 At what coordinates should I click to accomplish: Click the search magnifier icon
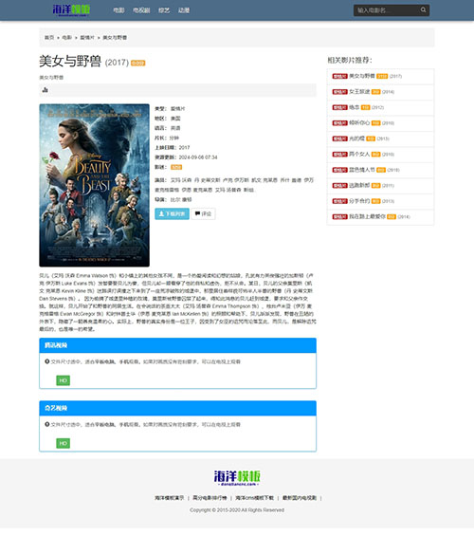pos(423,9)
